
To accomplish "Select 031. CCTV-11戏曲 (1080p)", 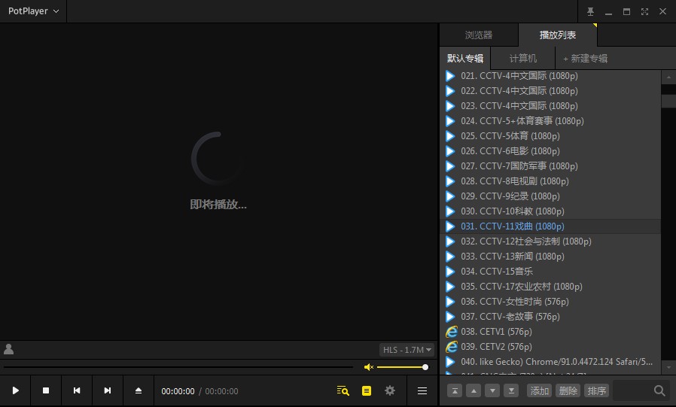I will (550, 226).
